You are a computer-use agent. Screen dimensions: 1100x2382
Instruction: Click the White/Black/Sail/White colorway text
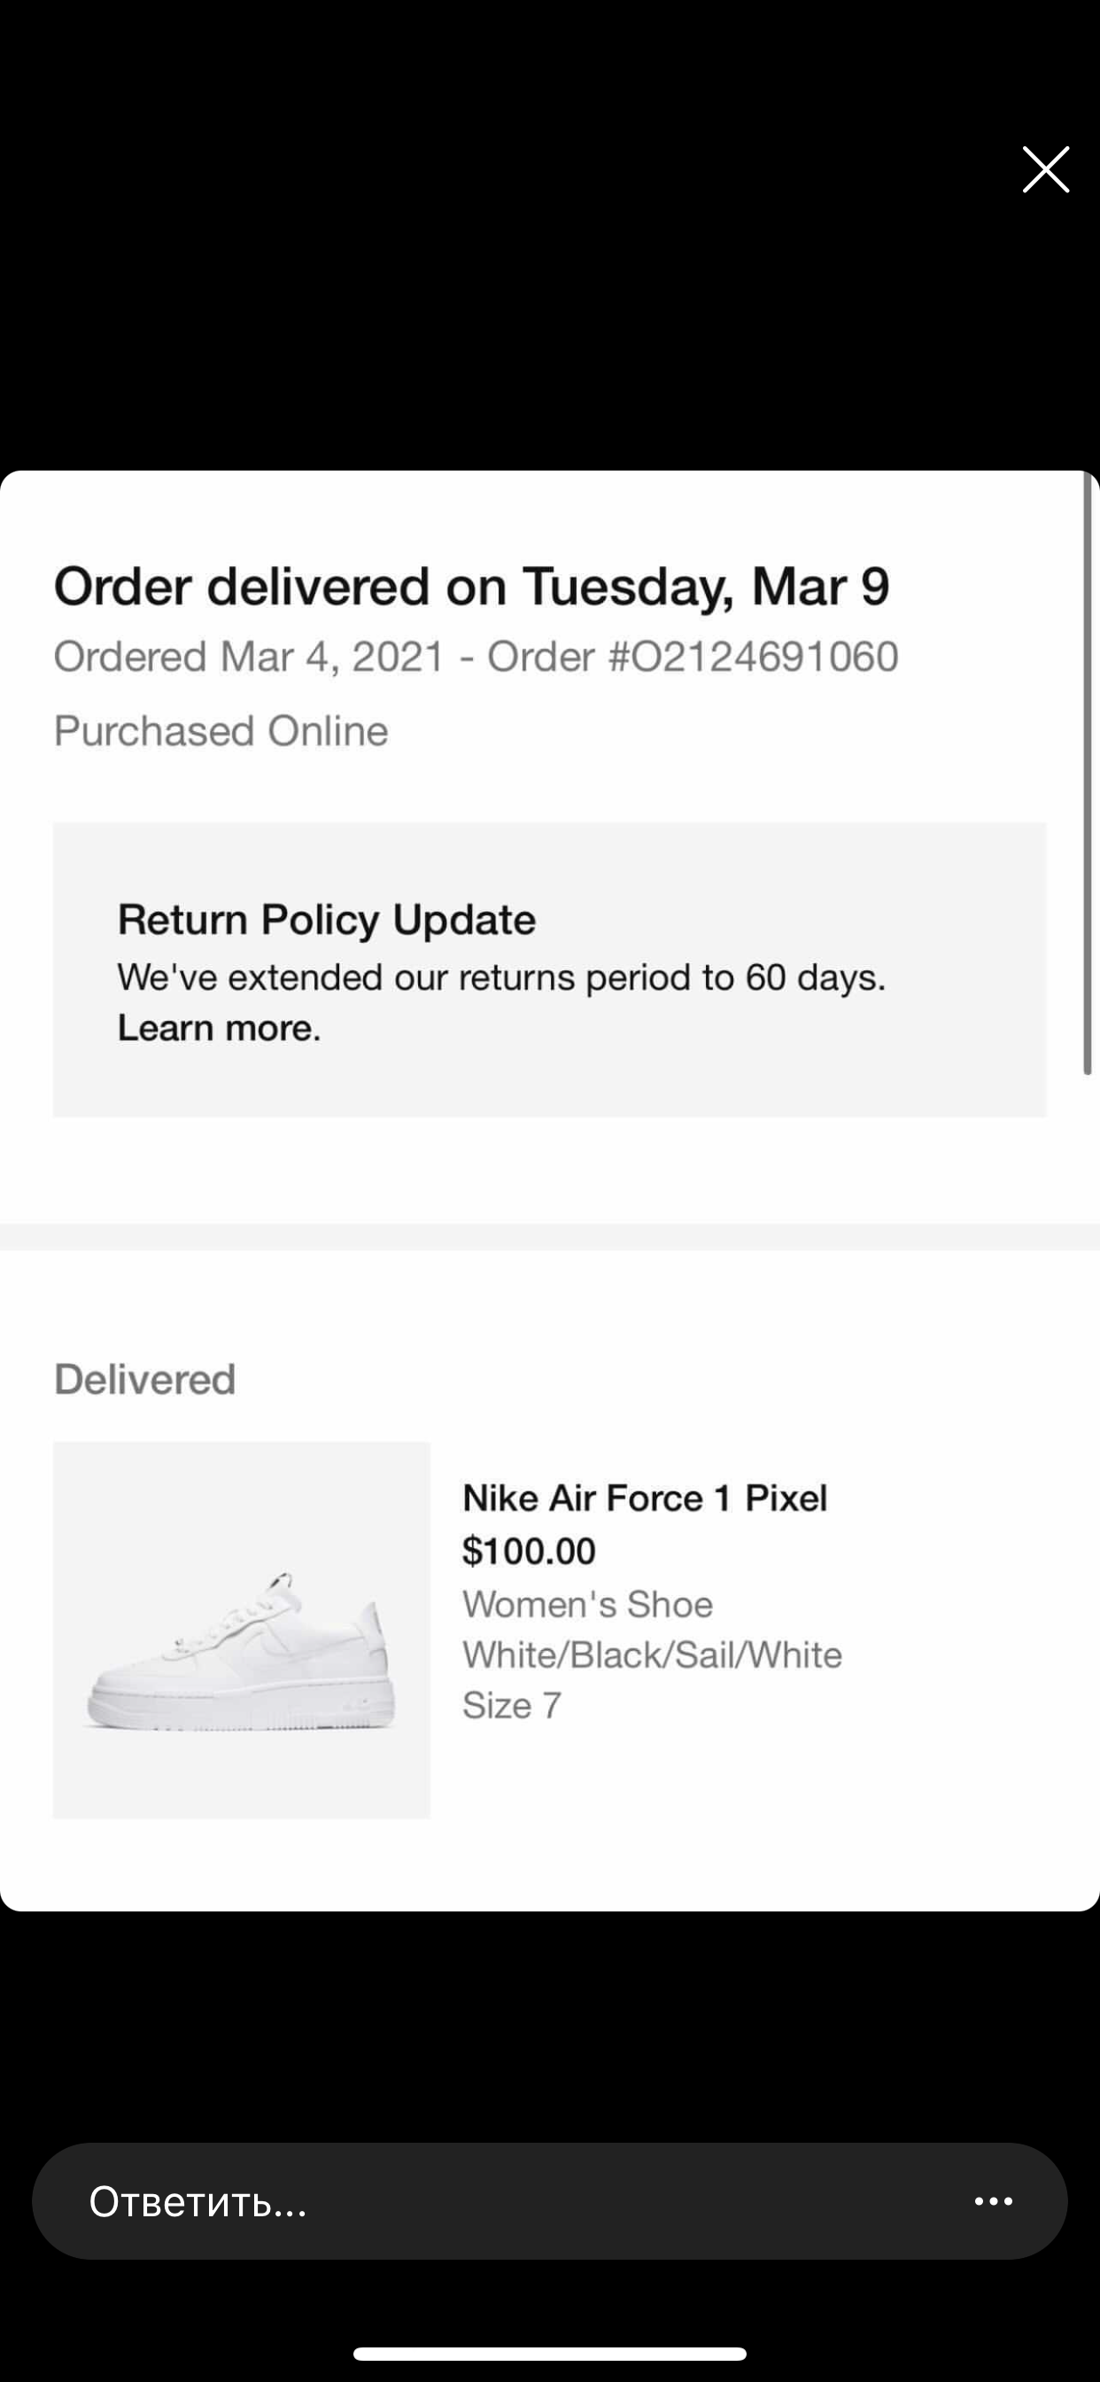[x=652, y=1654]
